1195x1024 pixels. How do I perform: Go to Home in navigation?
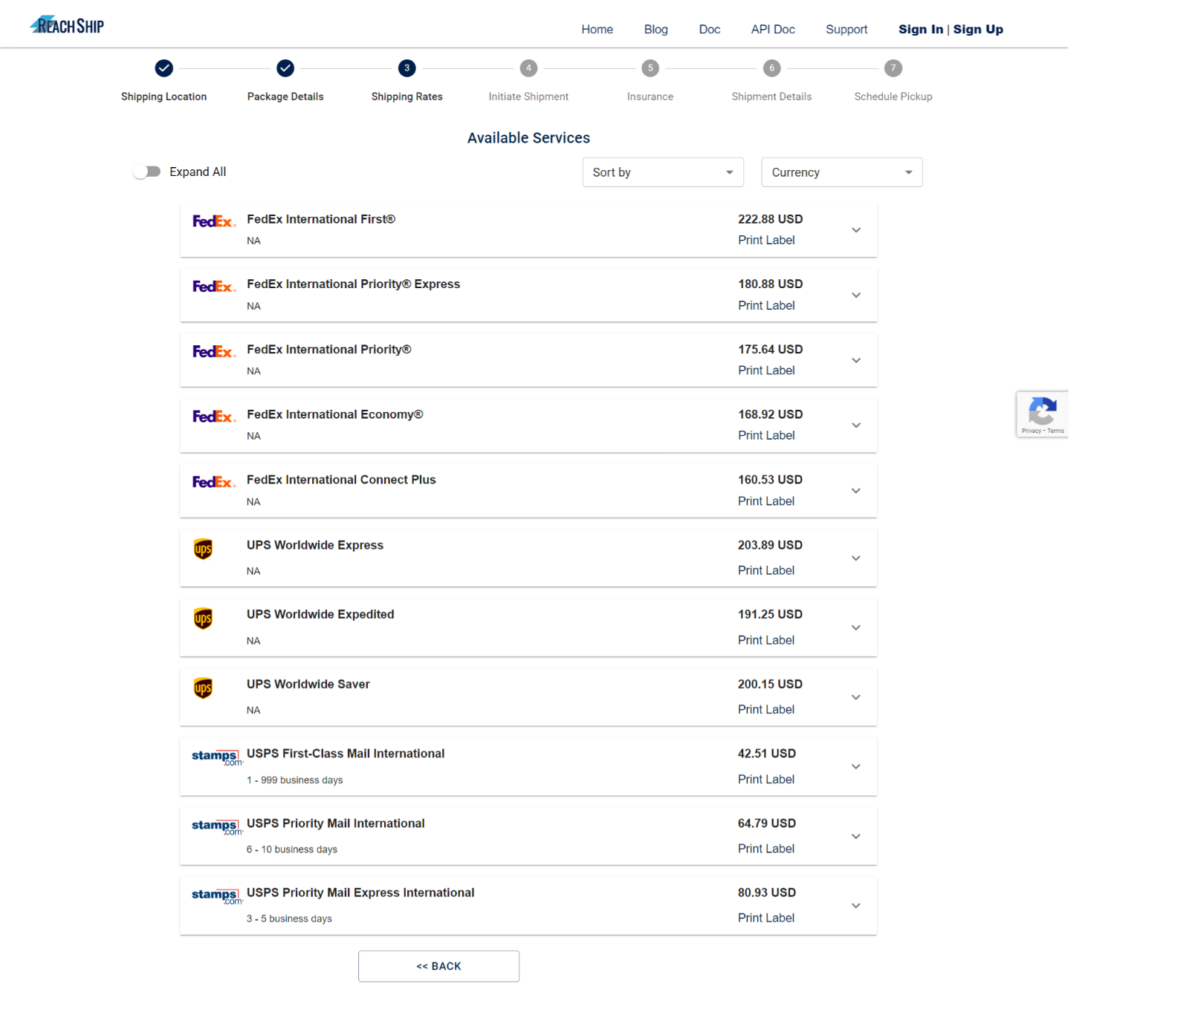tap(597, 29)
